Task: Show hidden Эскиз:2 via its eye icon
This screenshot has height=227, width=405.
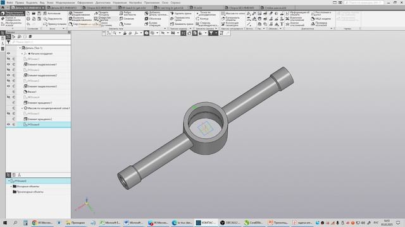Action: click(8, 70)
